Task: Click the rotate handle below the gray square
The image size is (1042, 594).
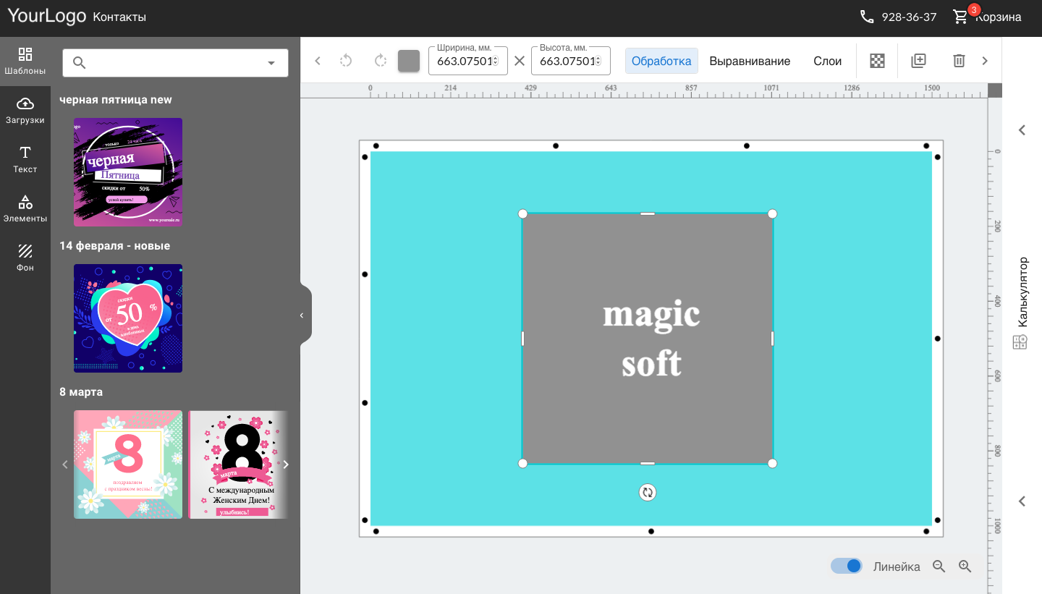Action: pos(648,493)
